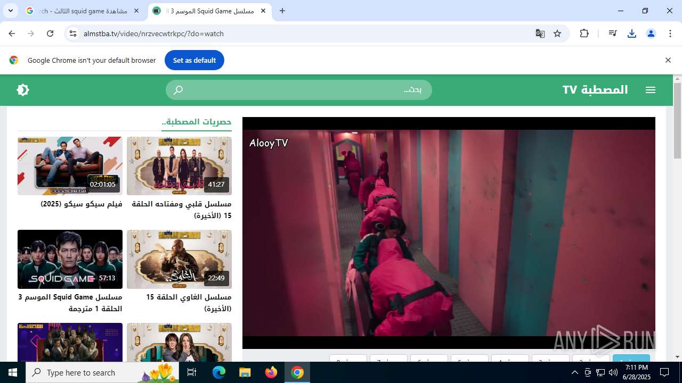Click title مسلسل الغاوي الحلقة 15
682x383 pixels.
pos(189,303)
